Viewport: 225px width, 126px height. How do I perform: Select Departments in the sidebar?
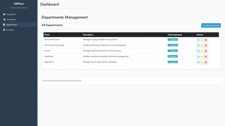pos(19,25)
